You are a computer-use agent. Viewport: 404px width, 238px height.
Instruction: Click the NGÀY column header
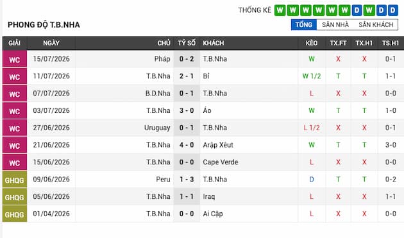click(51, 43)
